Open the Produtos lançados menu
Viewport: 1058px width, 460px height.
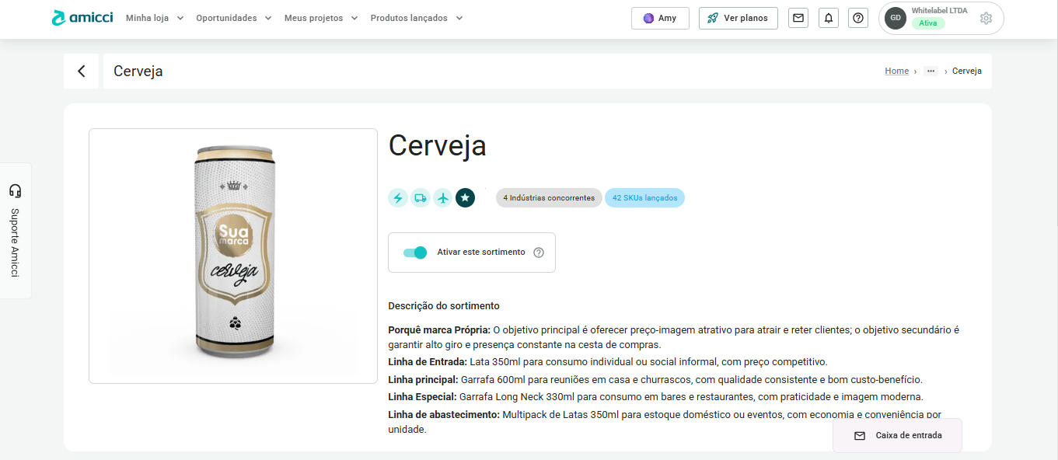(416, 18)
